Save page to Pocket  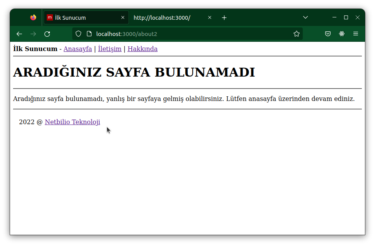[328, 34]
